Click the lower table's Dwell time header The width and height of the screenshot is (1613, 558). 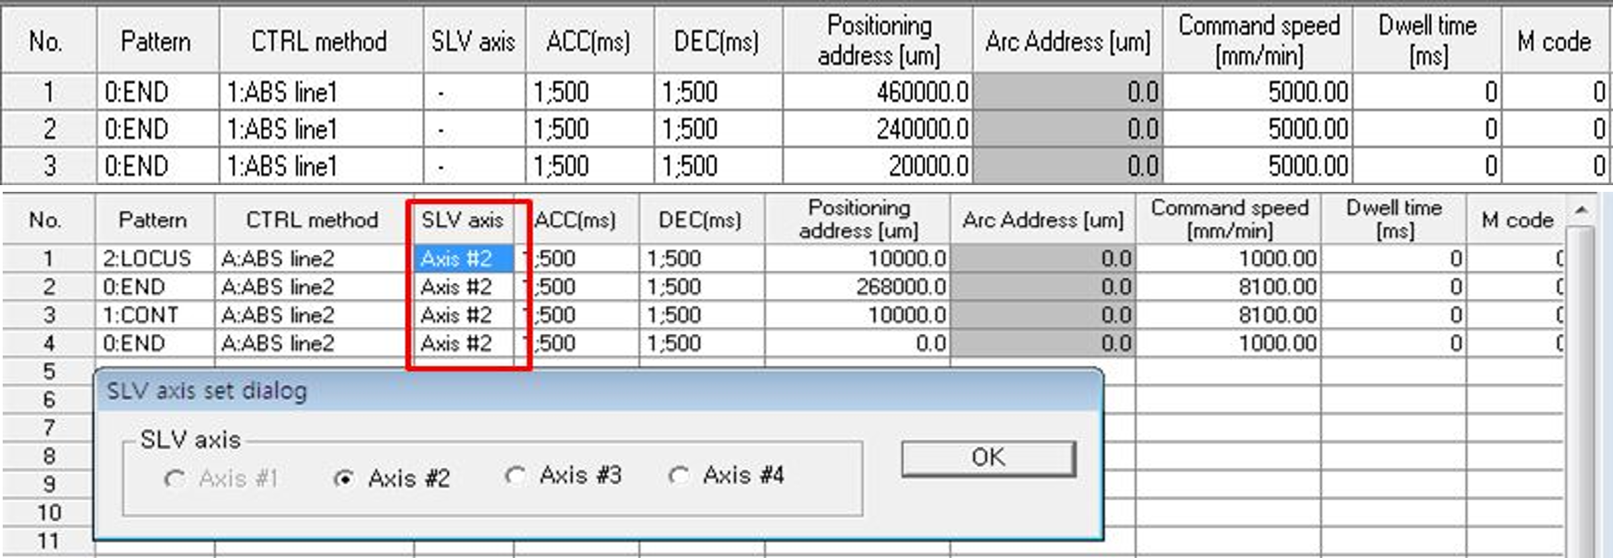(x=1394, y=219)
